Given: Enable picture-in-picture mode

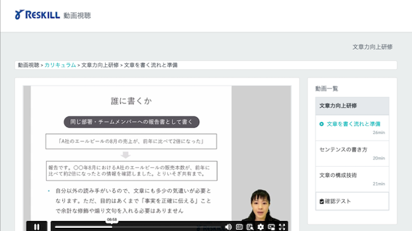Looking at the screenshot, I should click(271, 227).
